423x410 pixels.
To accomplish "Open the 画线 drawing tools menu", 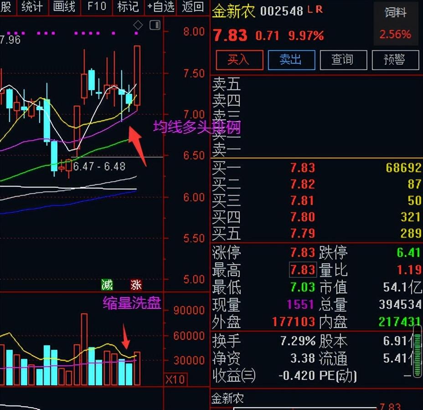I will 64,7.
